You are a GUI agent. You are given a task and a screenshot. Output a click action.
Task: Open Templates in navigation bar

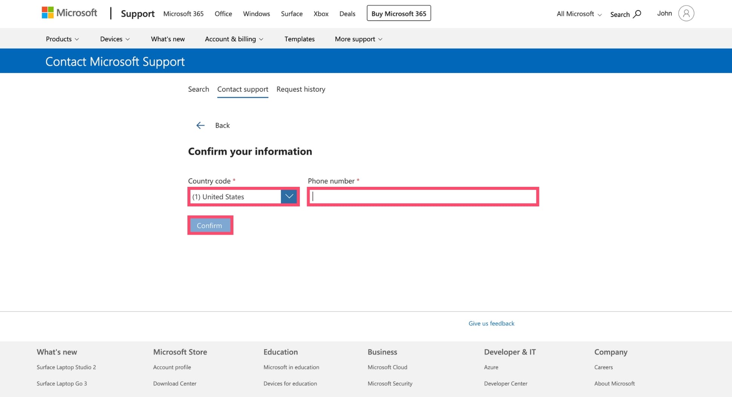[299, 39]
